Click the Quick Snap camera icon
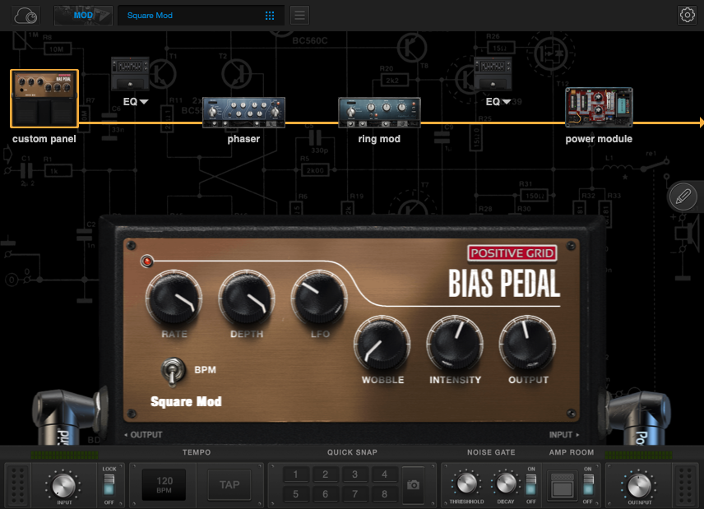 413,485
